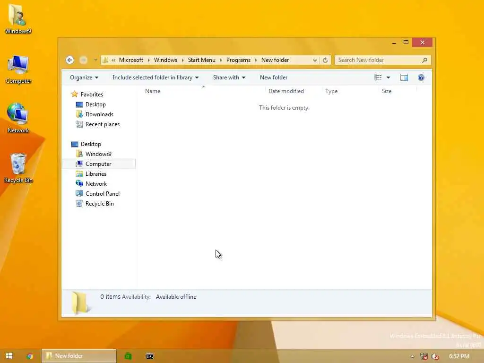Open Help with the question mark icon

pyautogui.click(x=421, y=78)
